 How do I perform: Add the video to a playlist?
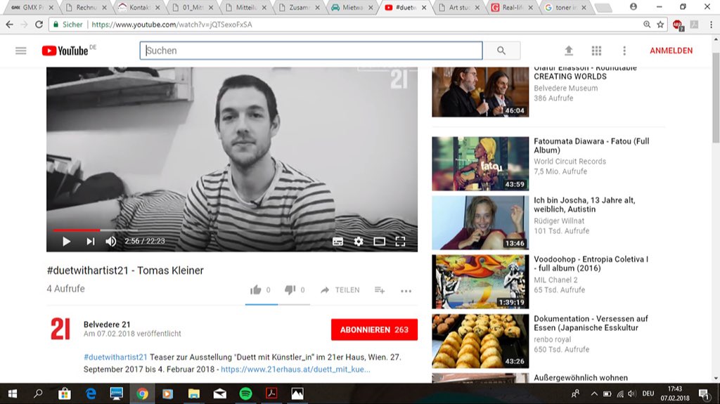(x=379, y=289)
